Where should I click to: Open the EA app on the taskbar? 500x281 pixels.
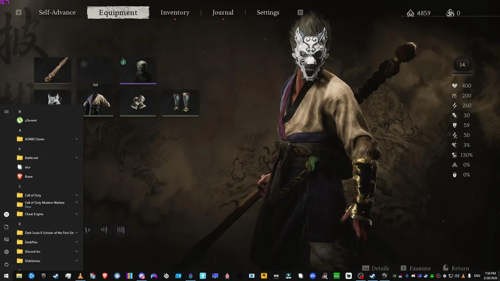(312, 276)
